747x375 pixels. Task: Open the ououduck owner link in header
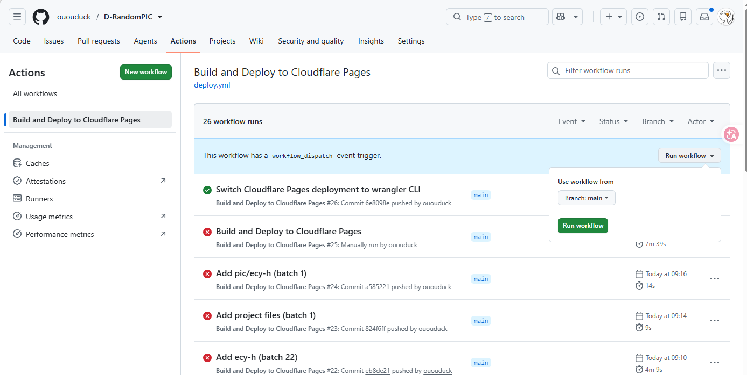74,17
